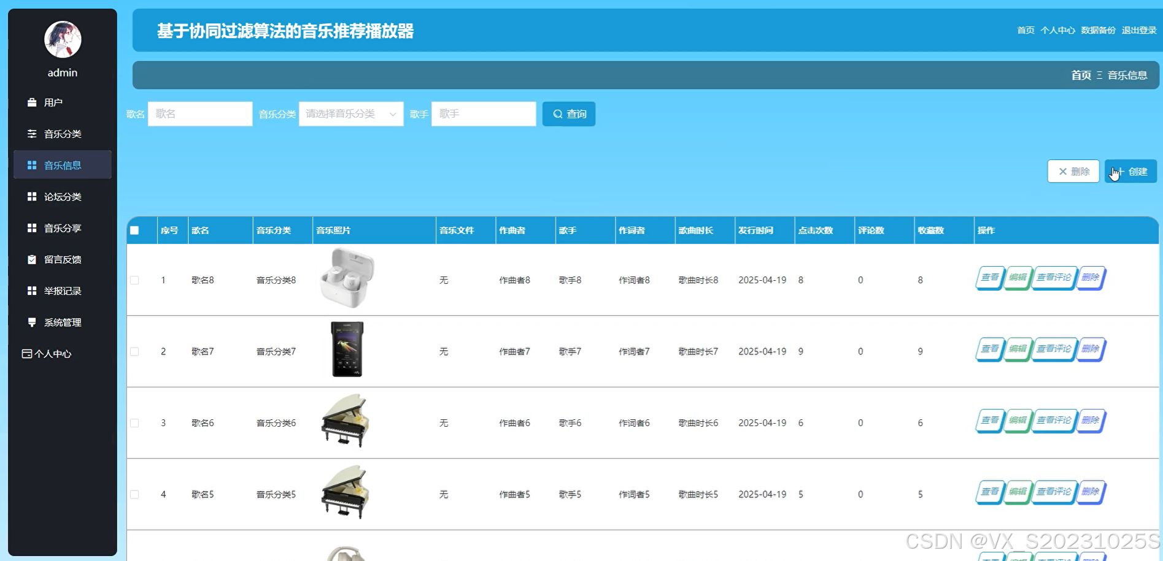This screenshot has width=1163, height=561.
Task: Focus the 歌手 search input field
Action: pos(484,114)
